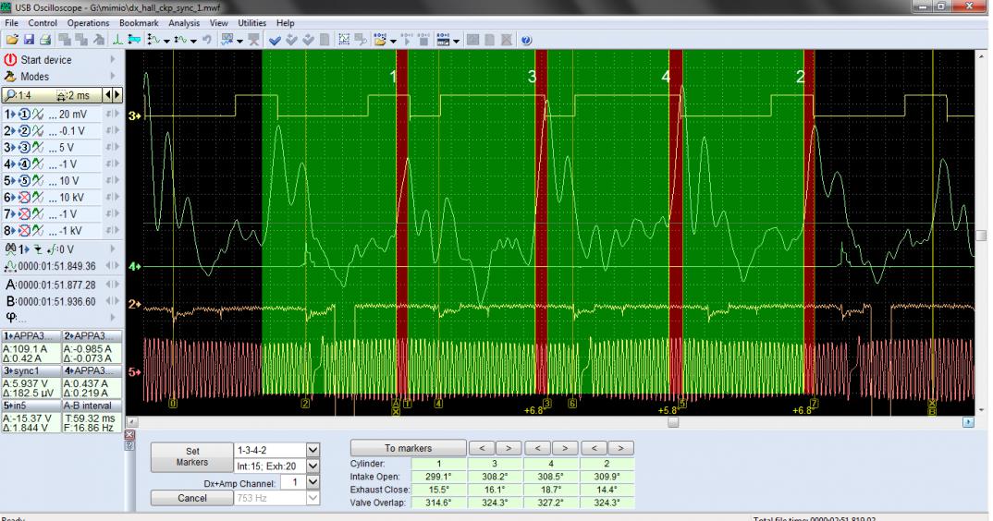
Task: Open the firing order 1-3-4-2 dropdown
Action: 312,450
